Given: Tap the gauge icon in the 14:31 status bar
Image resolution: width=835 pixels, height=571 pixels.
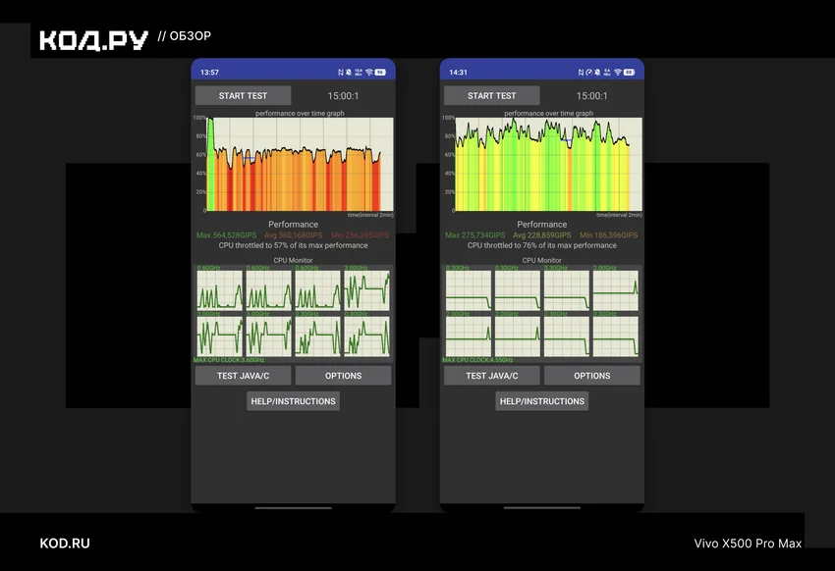Looking at the screenshot, I should point(589,73).
